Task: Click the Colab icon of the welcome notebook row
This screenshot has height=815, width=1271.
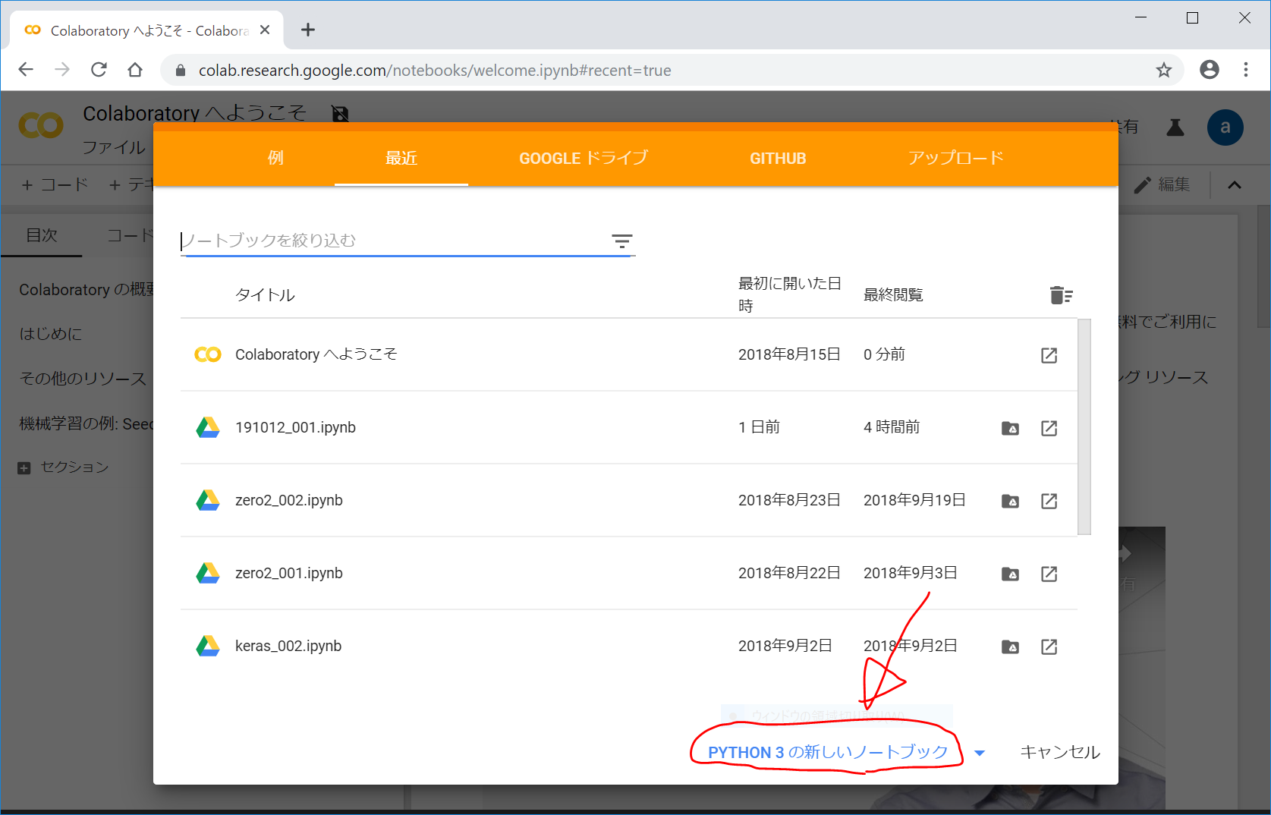Action: (x=208, y=354)
